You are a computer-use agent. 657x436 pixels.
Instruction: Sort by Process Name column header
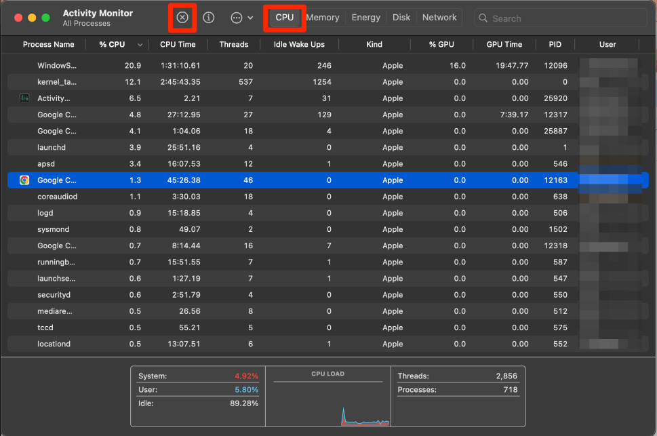click(x=48, y=45)
